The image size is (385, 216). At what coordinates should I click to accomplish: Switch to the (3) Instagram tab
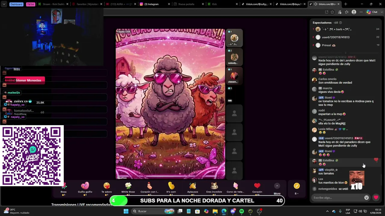click(x=155, y=4)
